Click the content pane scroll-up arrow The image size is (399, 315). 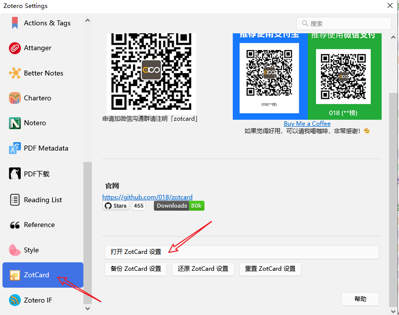[393, 37]
